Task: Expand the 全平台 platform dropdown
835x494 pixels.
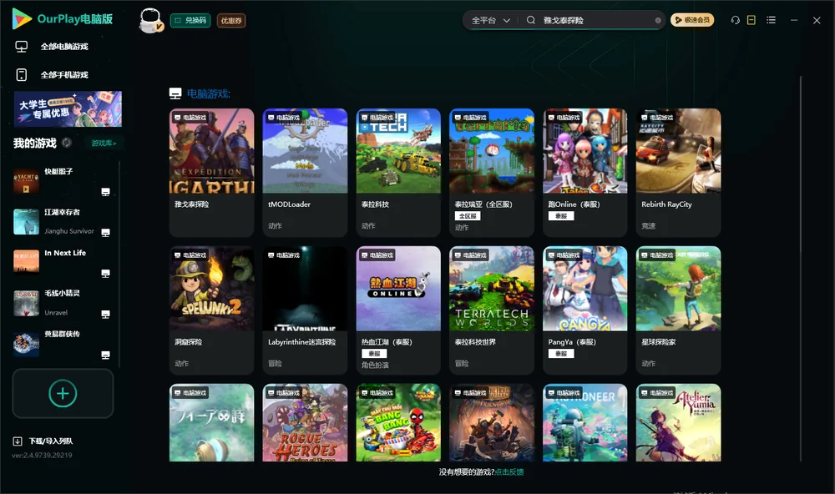Action: click(x=491, y=20)
